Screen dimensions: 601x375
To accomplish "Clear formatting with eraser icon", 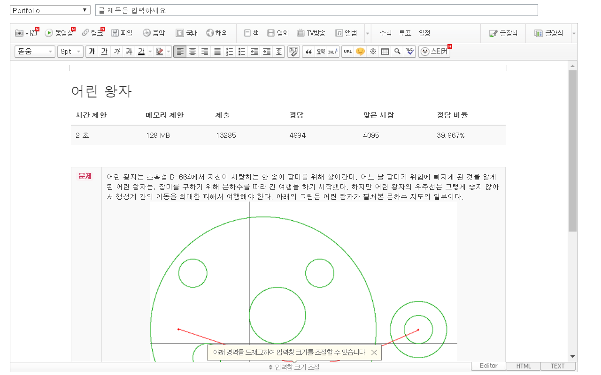I will (x=293, y=52).
